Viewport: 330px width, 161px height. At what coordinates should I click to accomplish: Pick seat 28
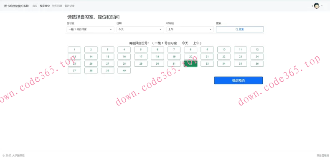pyautogui.click(x=124, y=64)
